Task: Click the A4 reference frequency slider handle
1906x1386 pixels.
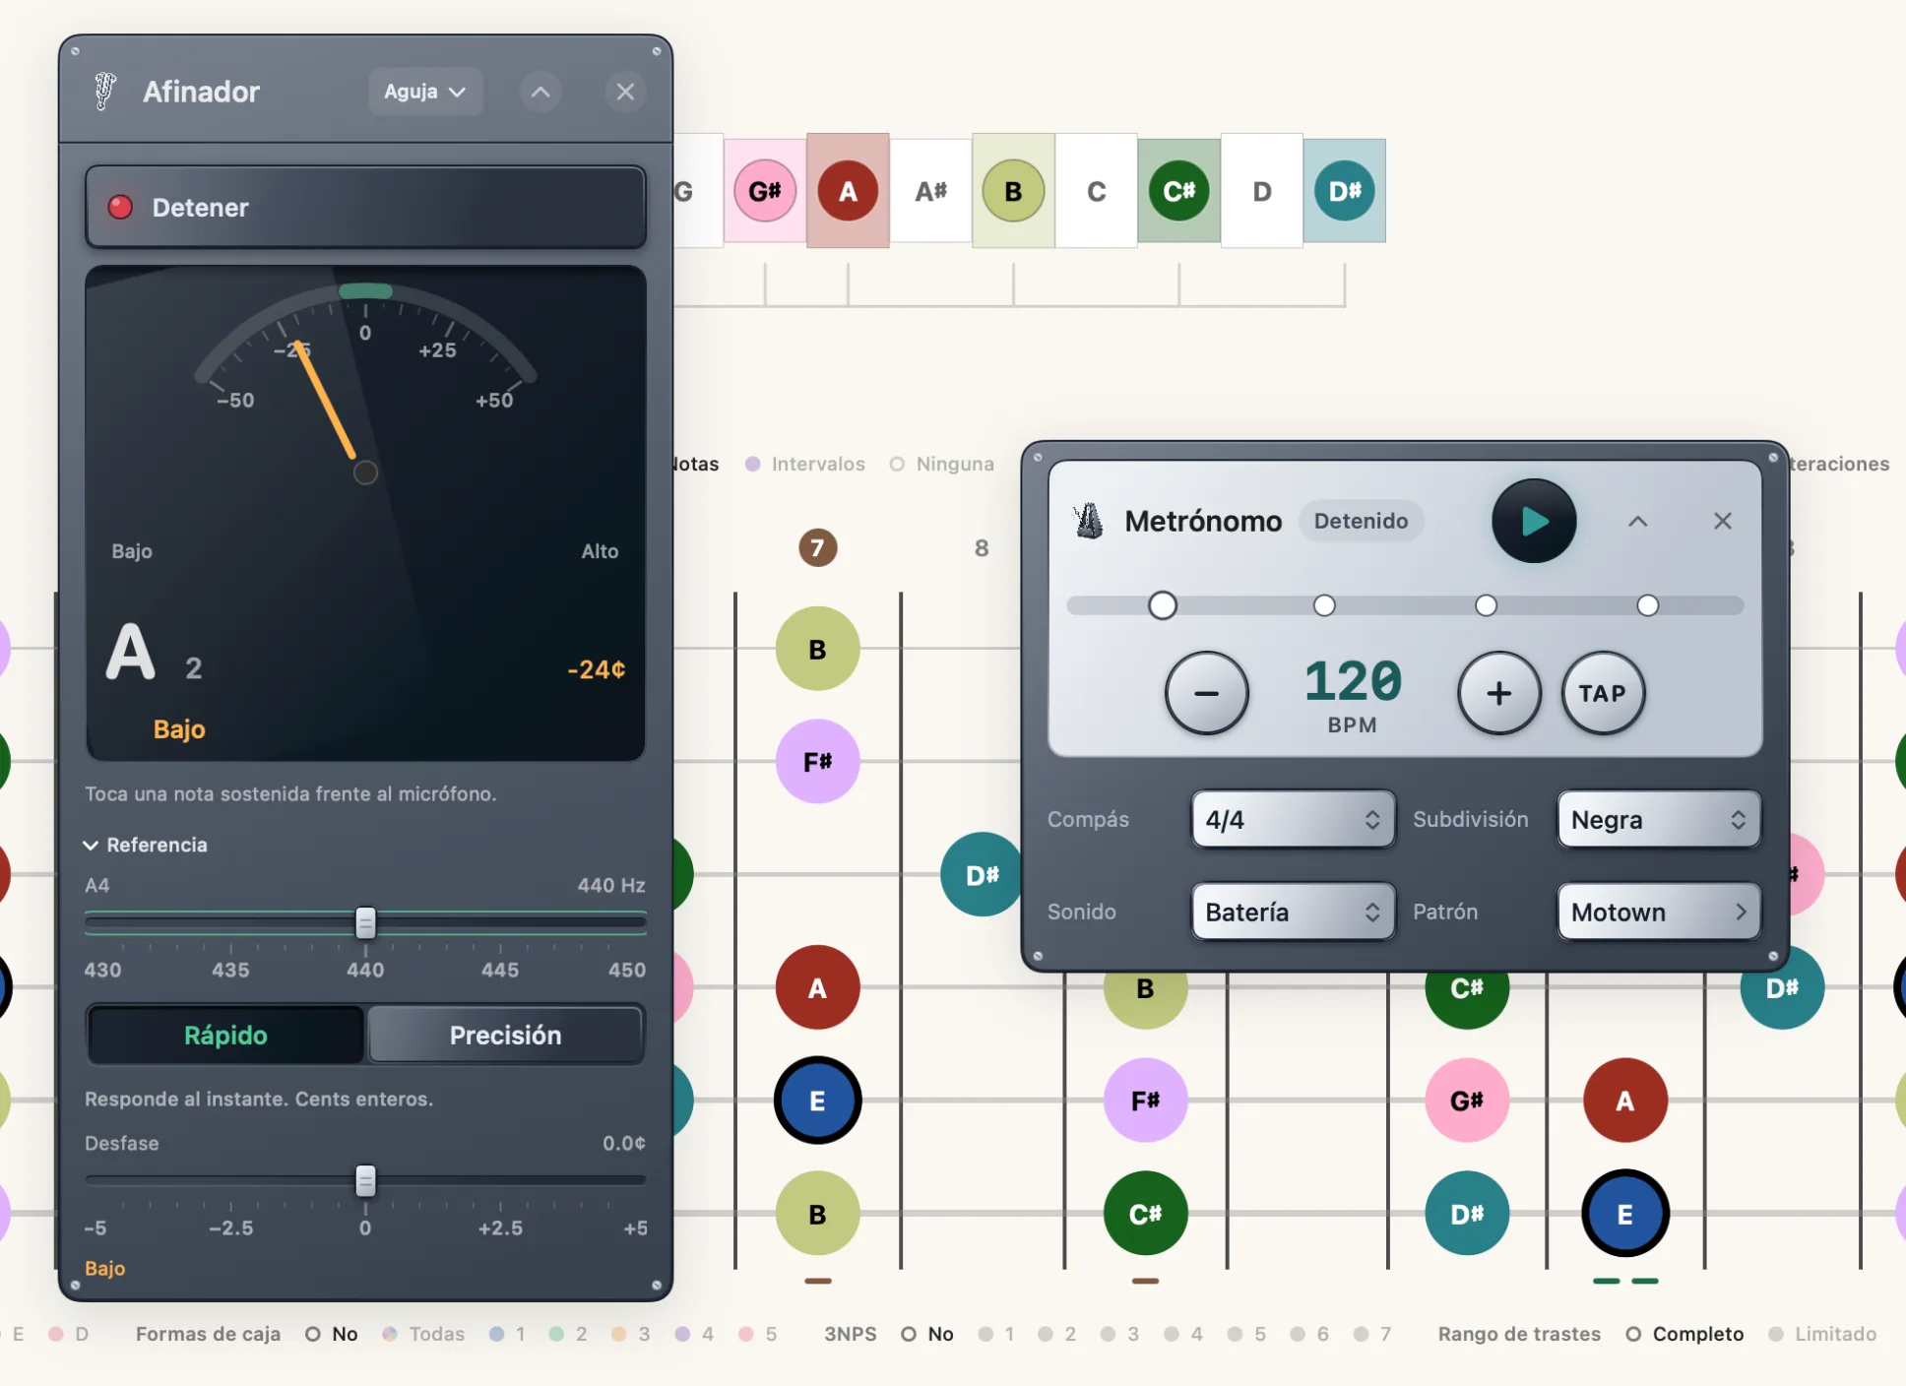Action: click(365, 922)
